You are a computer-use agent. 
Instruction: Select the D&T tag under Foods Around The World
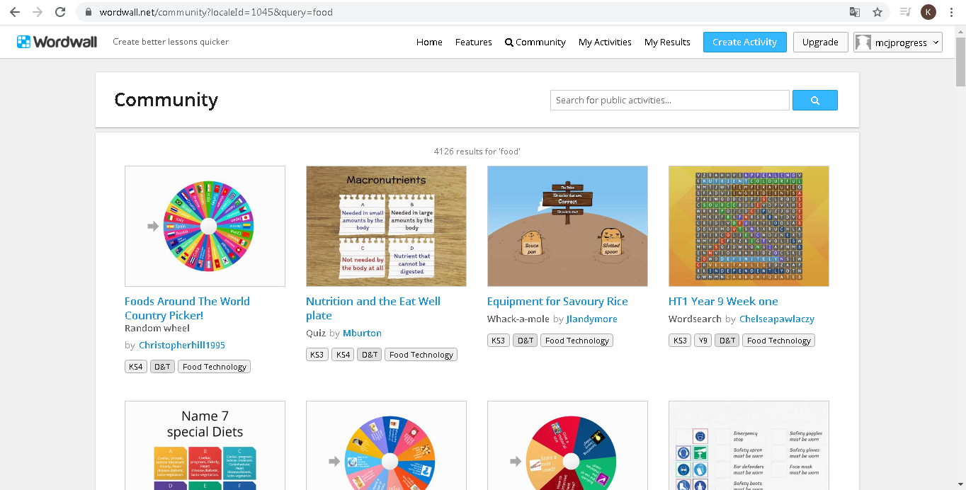pyautogui.click(x=162, y=367)
